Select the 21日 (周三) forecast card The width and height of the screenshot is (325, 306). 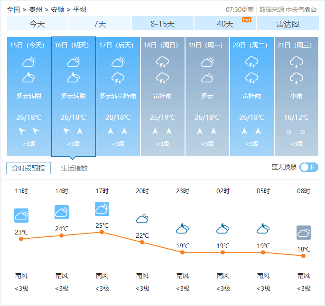pos(297,97)
